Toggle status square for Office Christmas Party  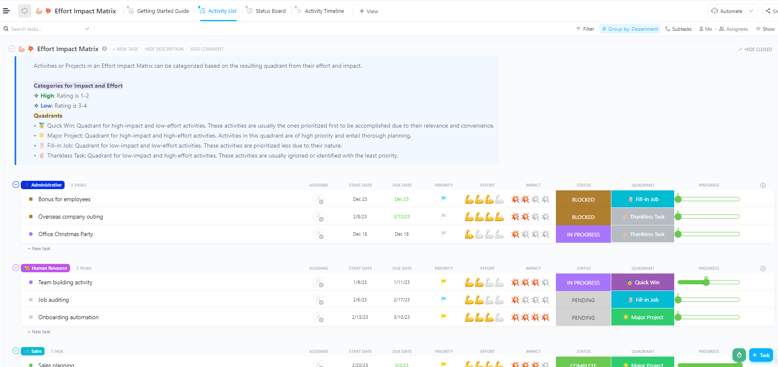(31, 234)
